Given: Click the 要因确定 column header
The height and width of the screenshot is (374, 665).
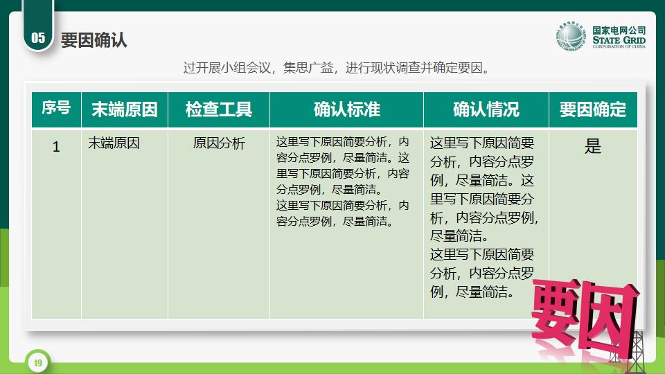Looking at the screenshot, I should pos(593,109).
